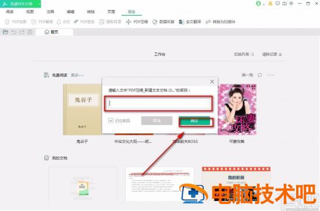Close the password dialog with X

pyautogui.click(x=212, y=82)
